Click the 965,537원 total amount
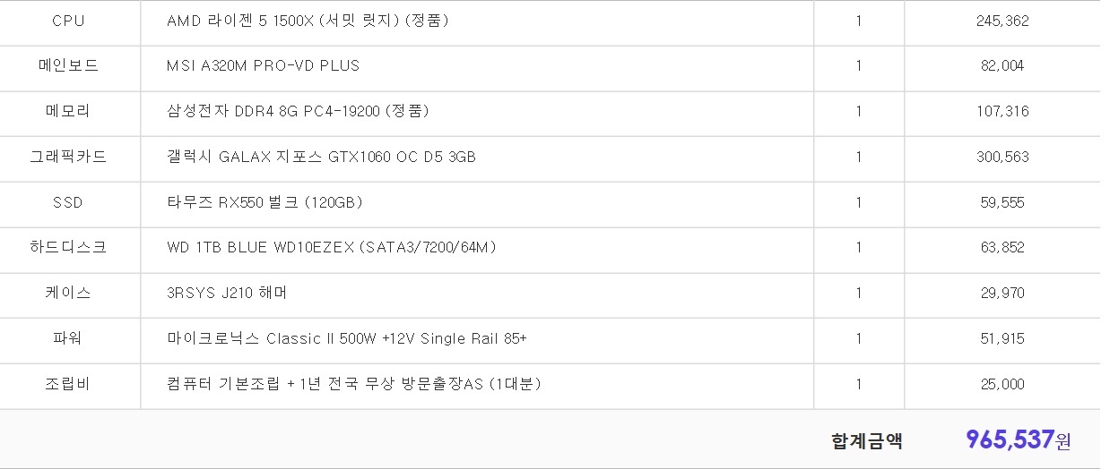 [1018, 439]
